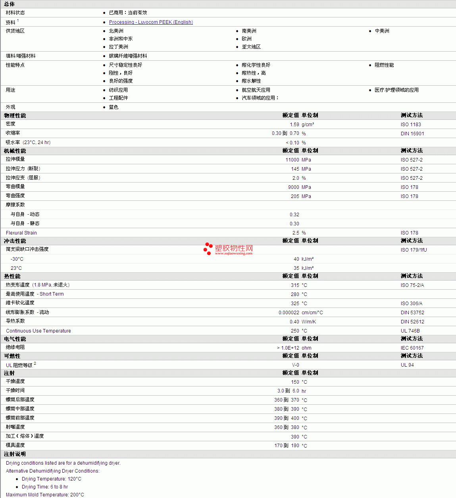Screen dimensions: 456x498
Task: Click the 南美洲 supply region item
Action: [x=249, y=31]
